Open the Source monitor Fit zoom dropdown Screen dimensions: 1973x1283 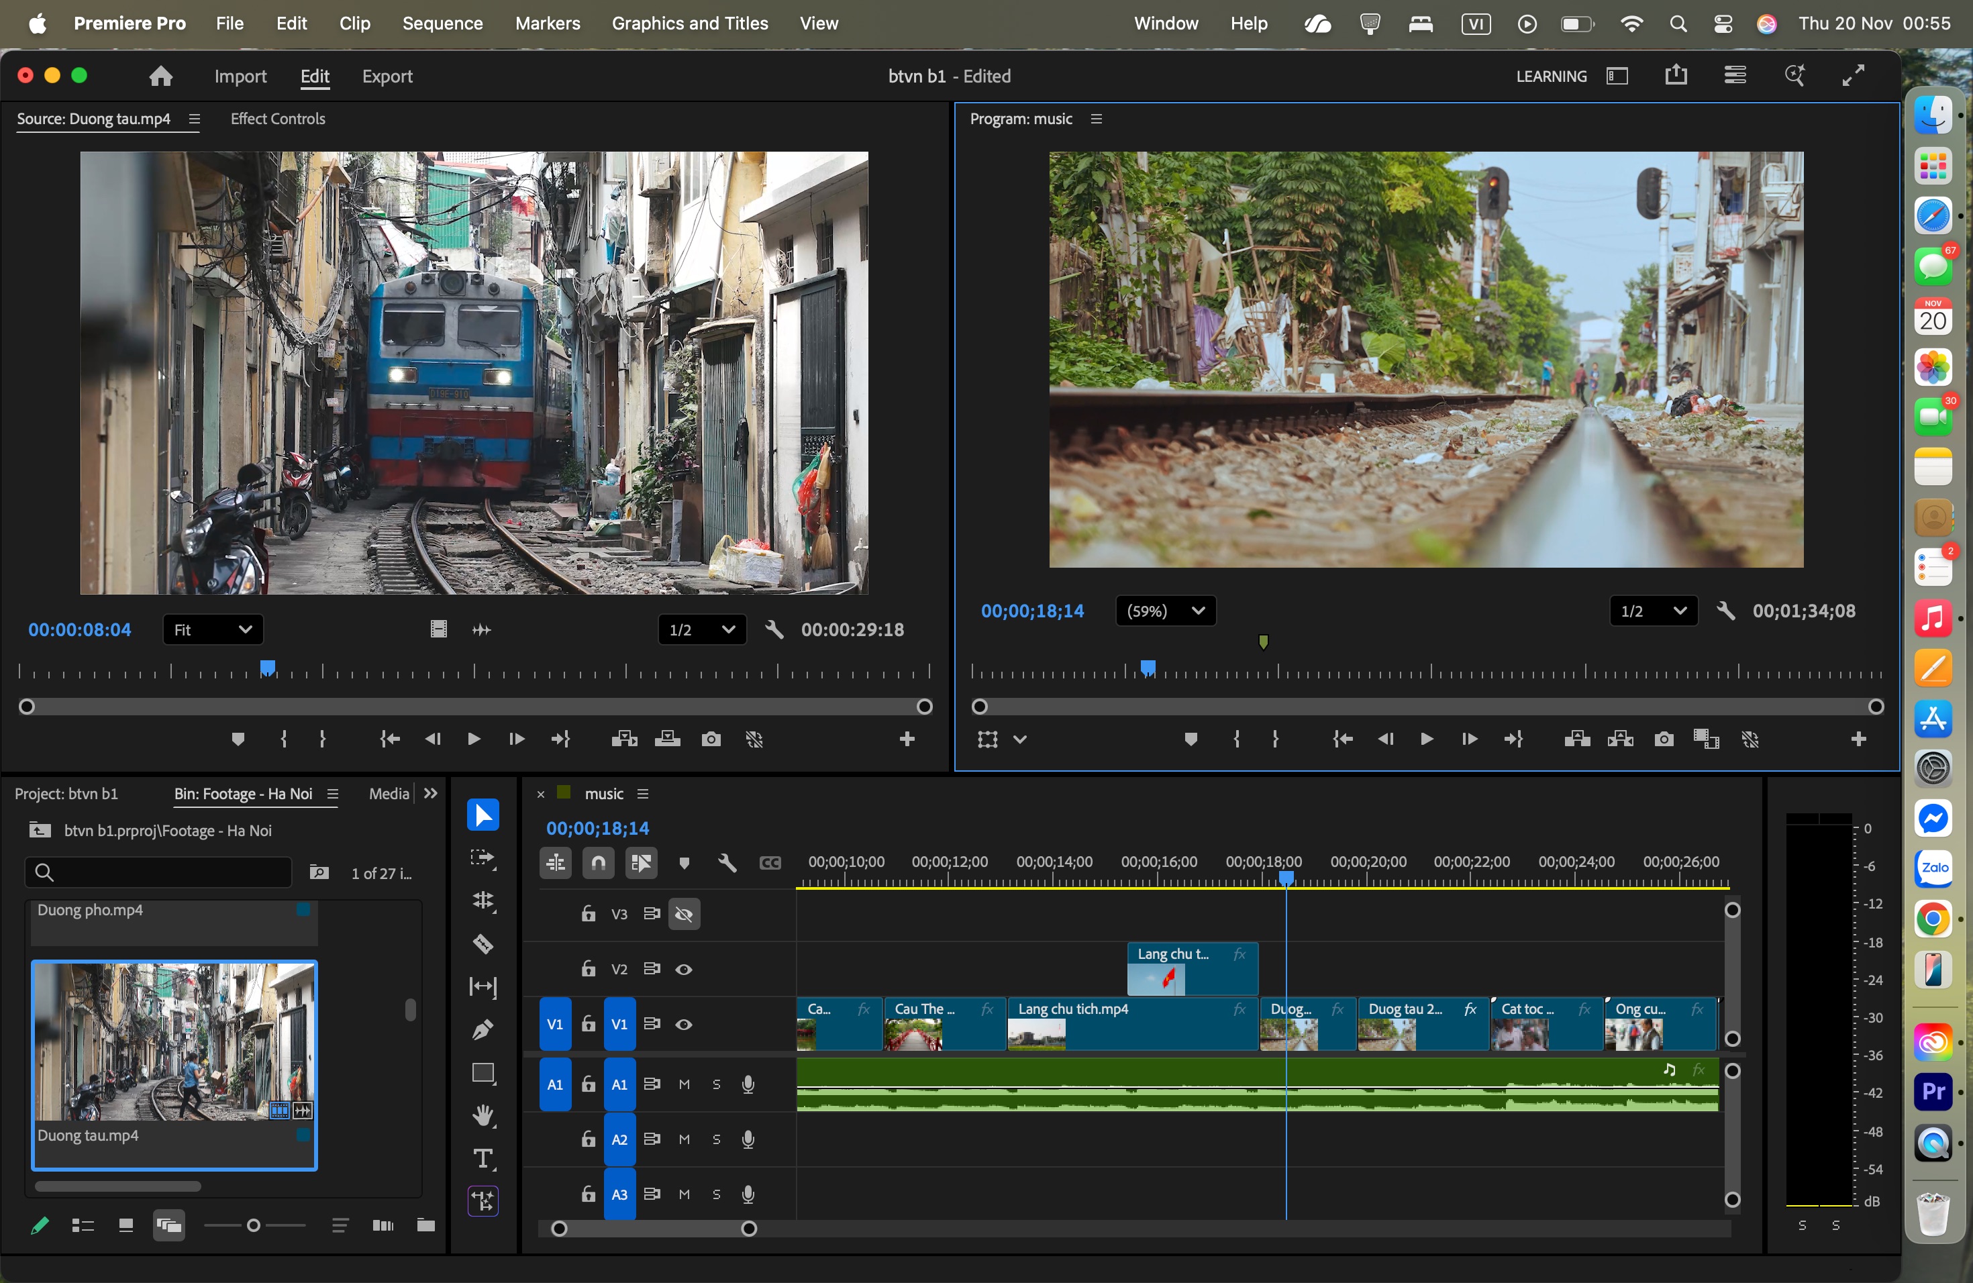213,630
